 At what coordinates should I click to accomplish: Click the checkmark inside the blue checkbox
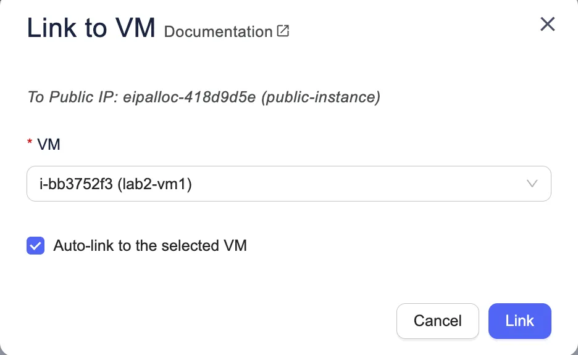point(36,246)
